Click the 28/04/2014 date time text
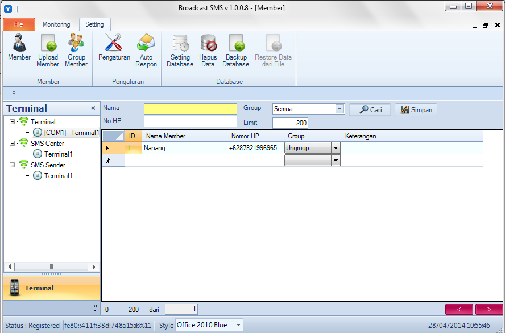This screenshot has height=333, width=505. [x=459, y=325]
